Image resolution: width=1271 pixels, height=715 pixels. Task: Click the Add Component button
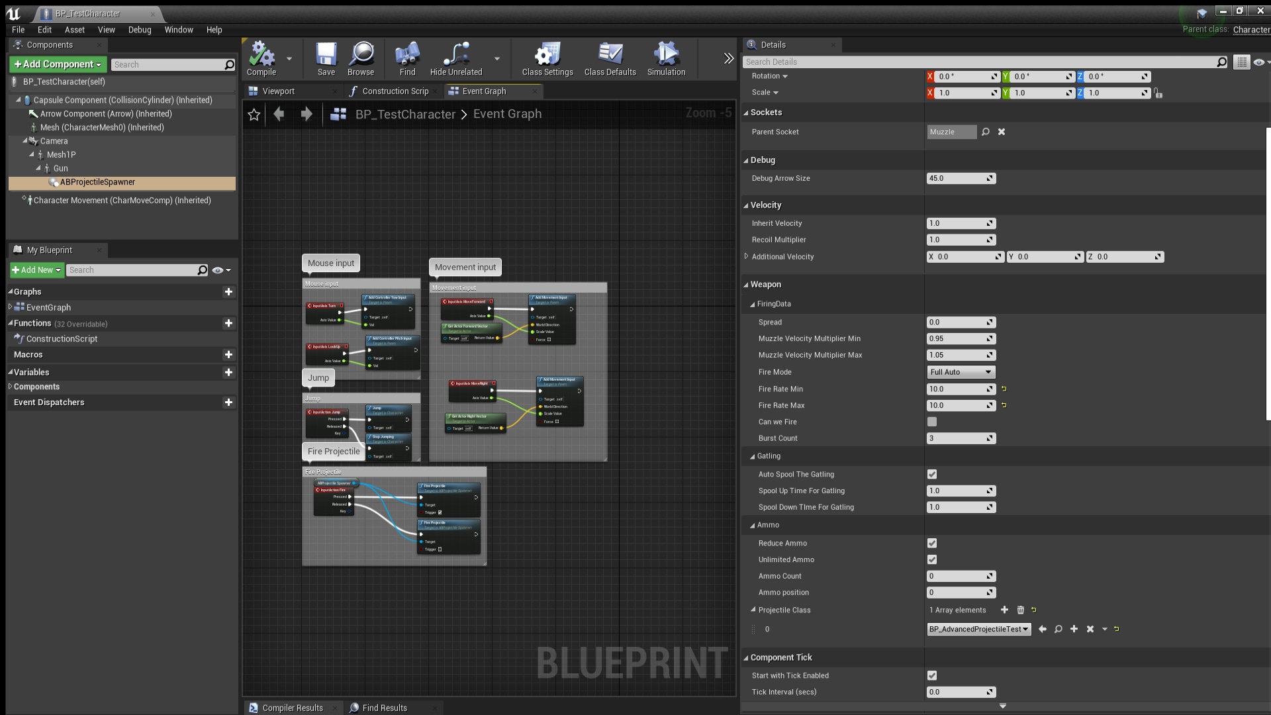pyautogui.click(x=57, y=64)
